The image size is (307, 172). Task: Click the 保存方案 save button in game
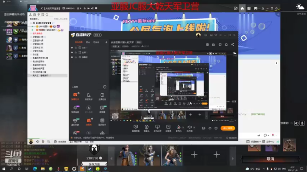pyautogui.click(x=94, y=164)
